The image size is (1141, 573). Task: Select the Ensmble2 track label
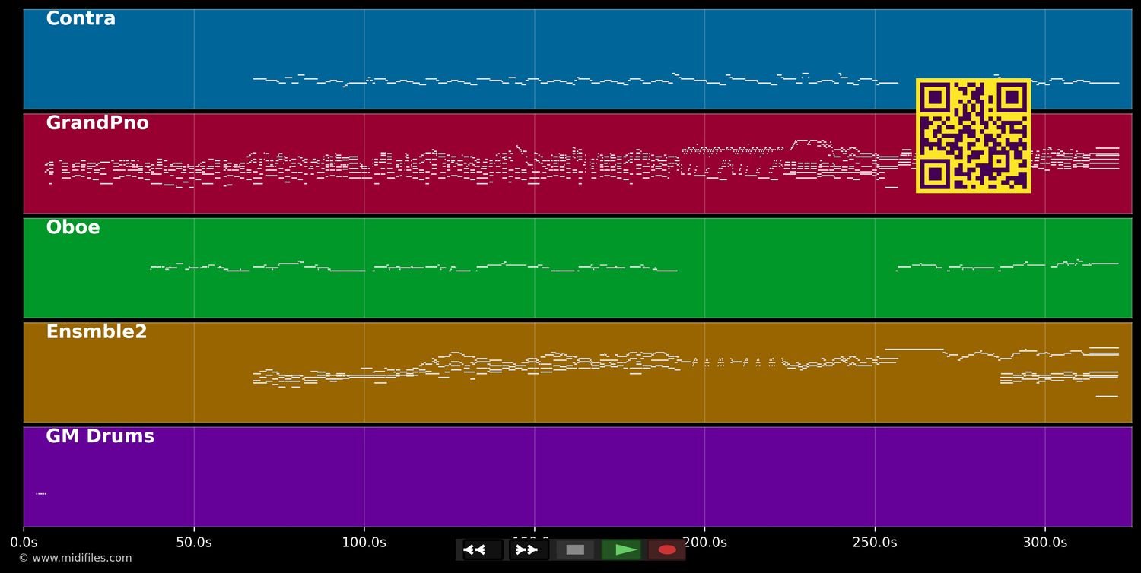tap(97, 332)
